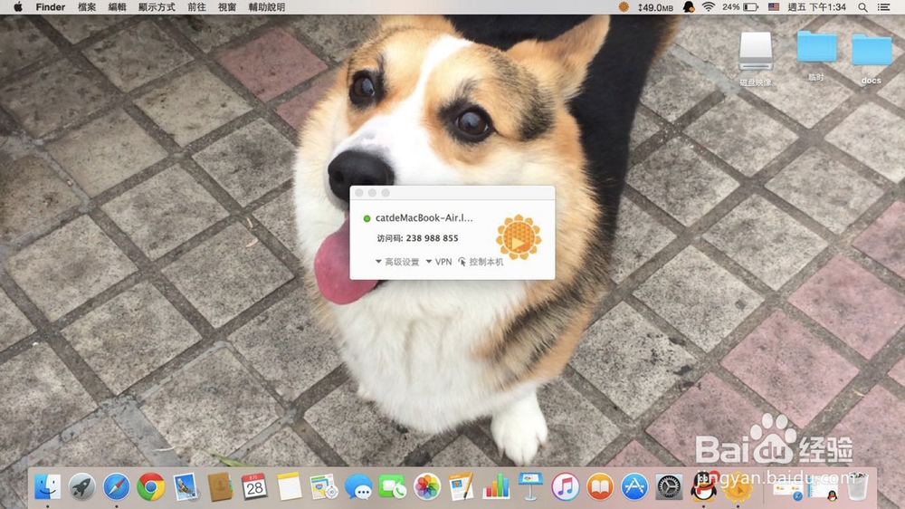This screenshot has width=905, height=509.
Task: Select the 磁盘映像 disk image on desktop
Action: (x=756, y=58)
